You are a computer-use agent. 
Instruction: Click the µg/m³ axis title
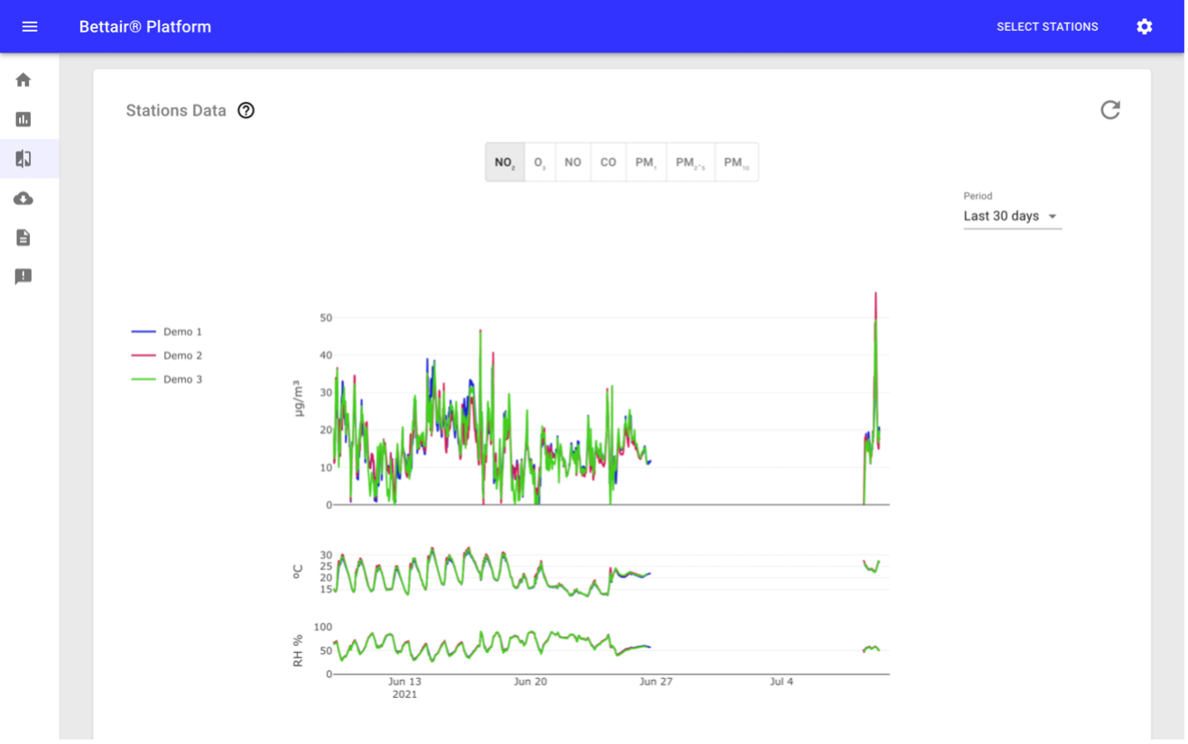pyautogui.click(x=299, y=400)
